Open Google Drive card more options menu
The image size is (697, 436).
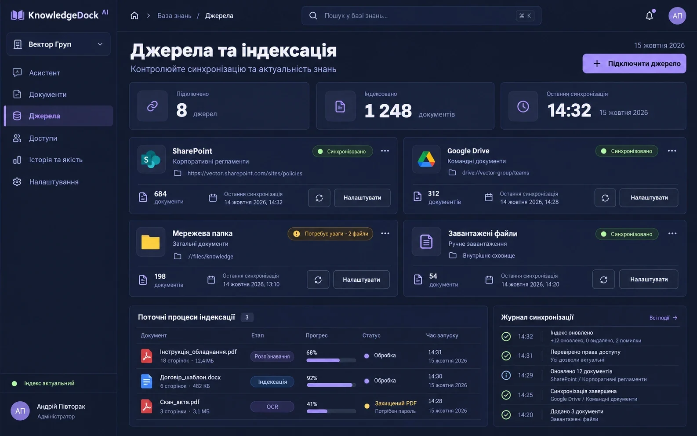coord(672,151)
